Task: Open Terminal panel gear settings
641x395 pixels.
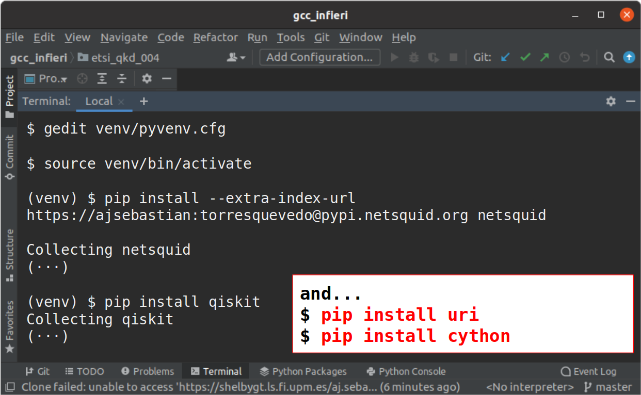Action: click(x=611, y=102)
